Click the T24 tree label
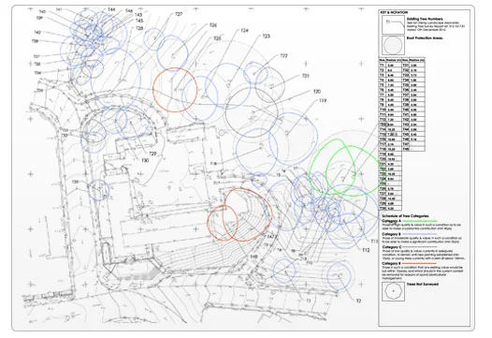The height and width of the screenshot is (338, 492). (x=244, y=31)
